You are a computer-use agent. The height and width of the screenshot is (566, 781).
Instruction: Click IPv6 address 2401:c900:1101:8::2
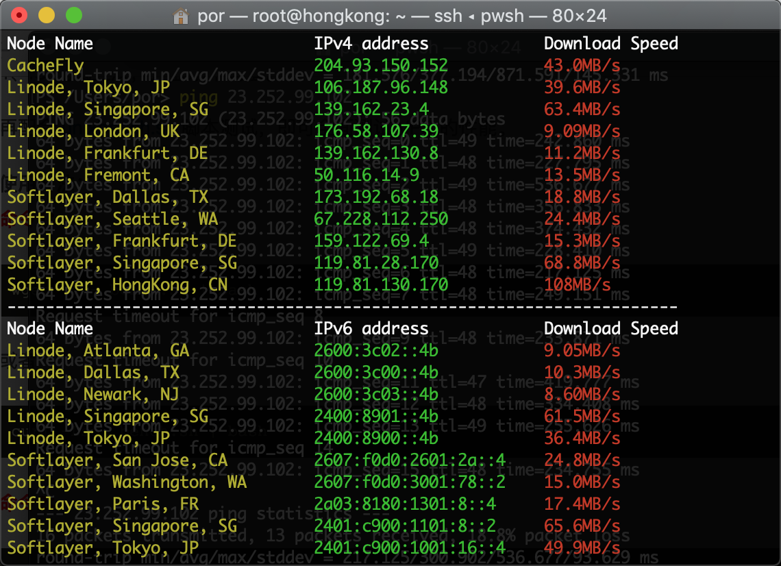click(405, 526)
